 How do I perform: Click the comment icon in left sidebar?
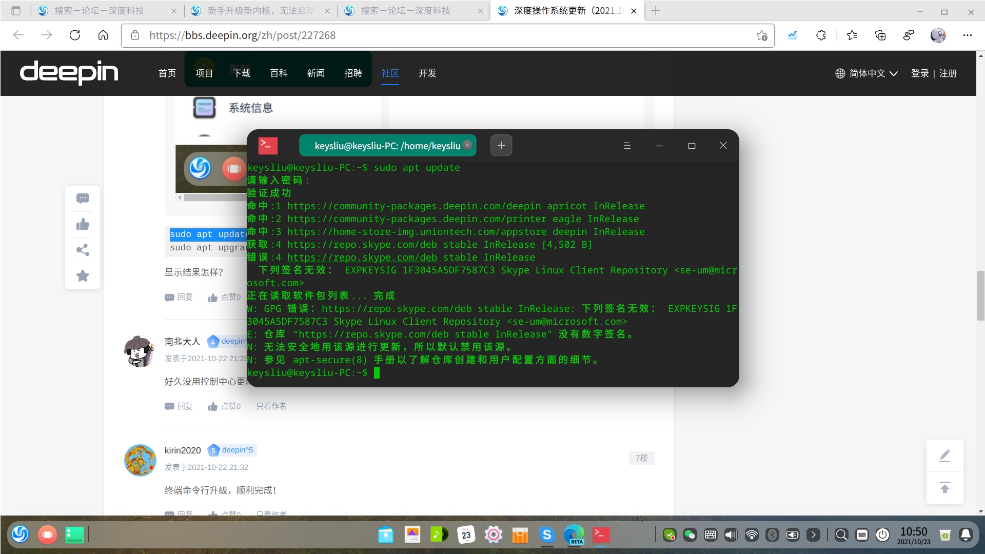click(83, 199)
